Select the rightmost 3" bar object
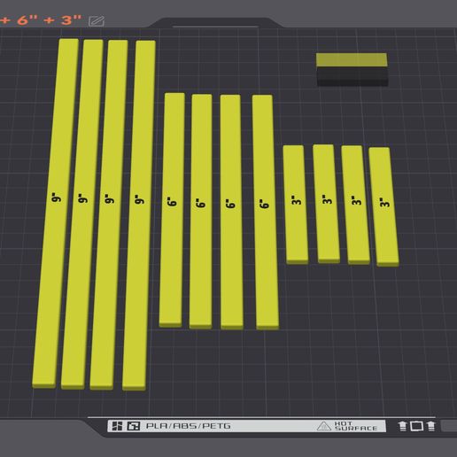This screenshot has height=457, width=457. [x=383, y=206]
